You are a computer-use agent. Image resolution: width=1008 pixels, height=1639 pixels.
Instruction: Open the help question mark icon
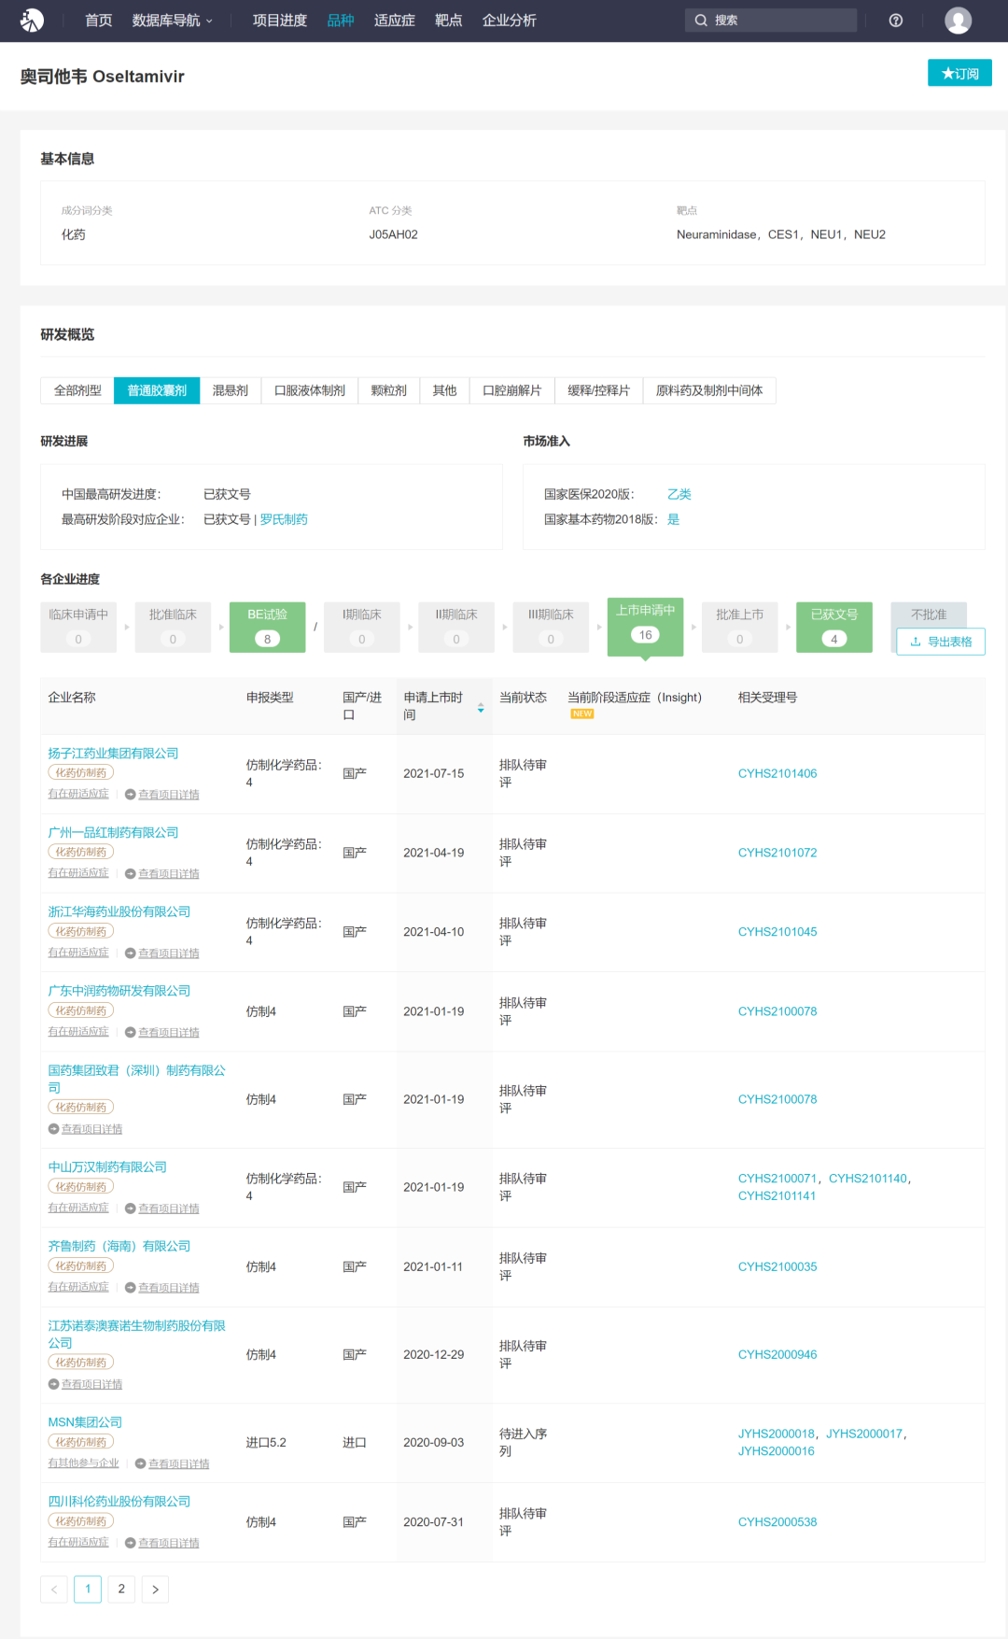coord(896,21)
